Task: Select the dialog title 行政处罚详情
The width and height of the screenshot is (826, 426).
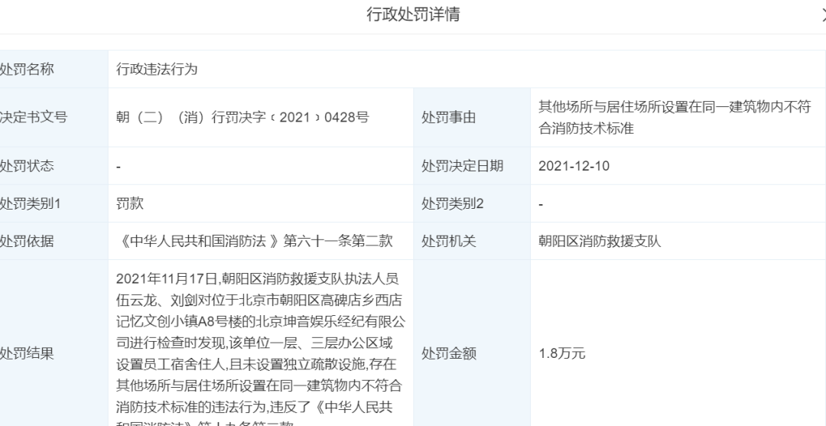Action: (x=413, y=15)
